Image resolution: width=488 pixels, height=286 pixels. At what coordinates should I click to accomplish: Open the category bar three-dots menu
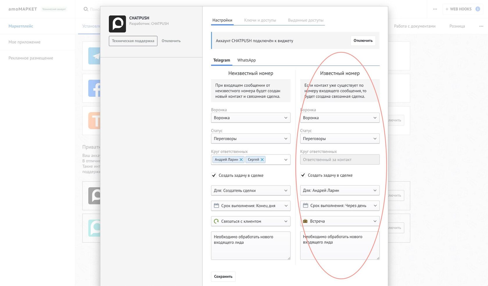click(x=481, y=26)
